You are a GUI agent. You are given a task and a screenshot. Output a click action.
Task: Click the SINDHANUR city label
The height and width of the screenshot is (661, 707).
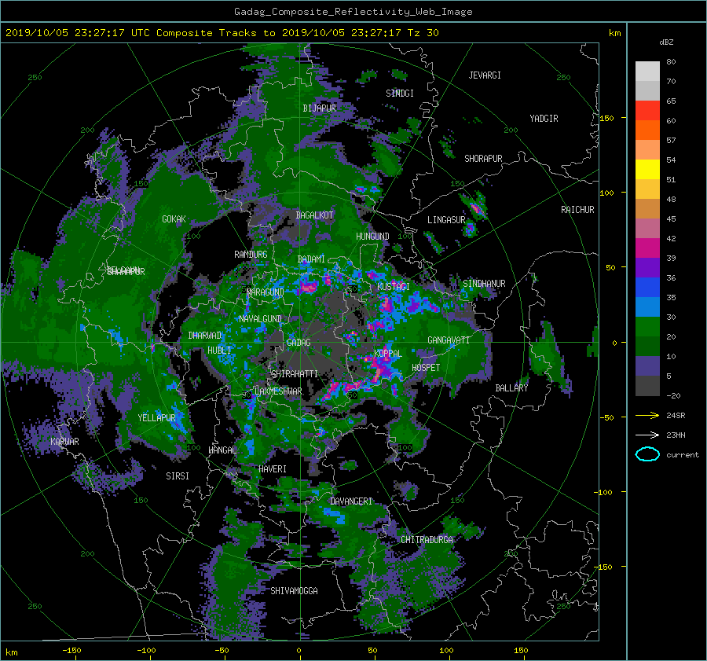484,284
